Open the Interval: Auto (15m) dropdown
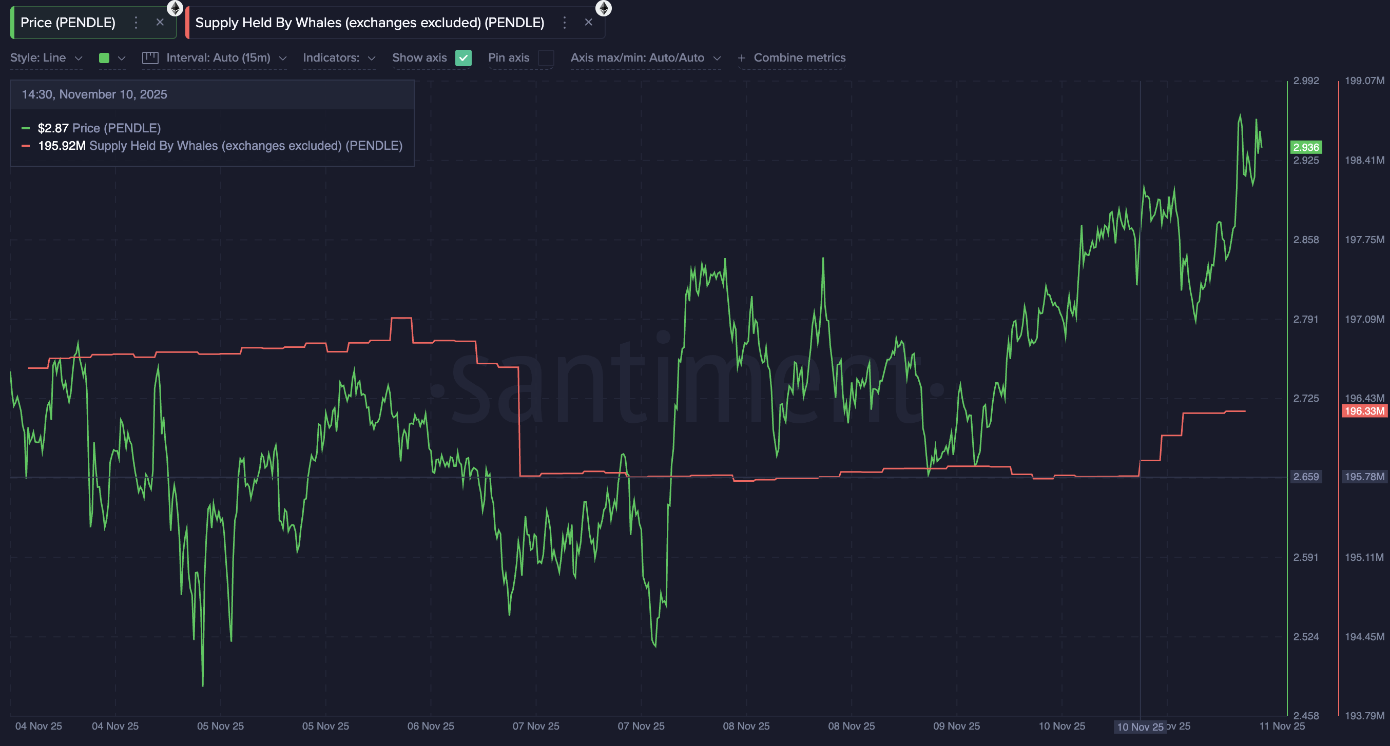Screen dimensions: 1390x746 (x=214, y=57)
